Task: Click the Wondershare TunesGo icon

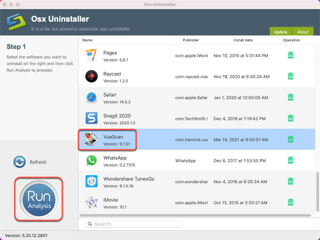Action: pyautogui.click(x=91, y=181)
